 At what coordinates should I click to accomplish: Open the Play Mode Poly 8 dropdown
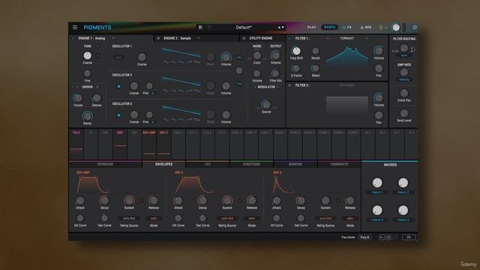click(x=364, y=237)
